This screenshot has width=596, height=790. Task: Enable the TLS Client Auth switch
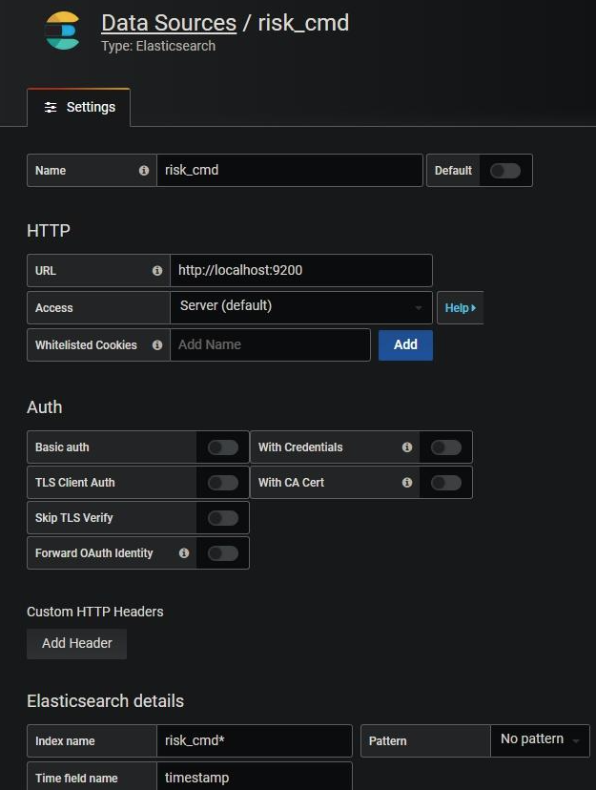222,483
